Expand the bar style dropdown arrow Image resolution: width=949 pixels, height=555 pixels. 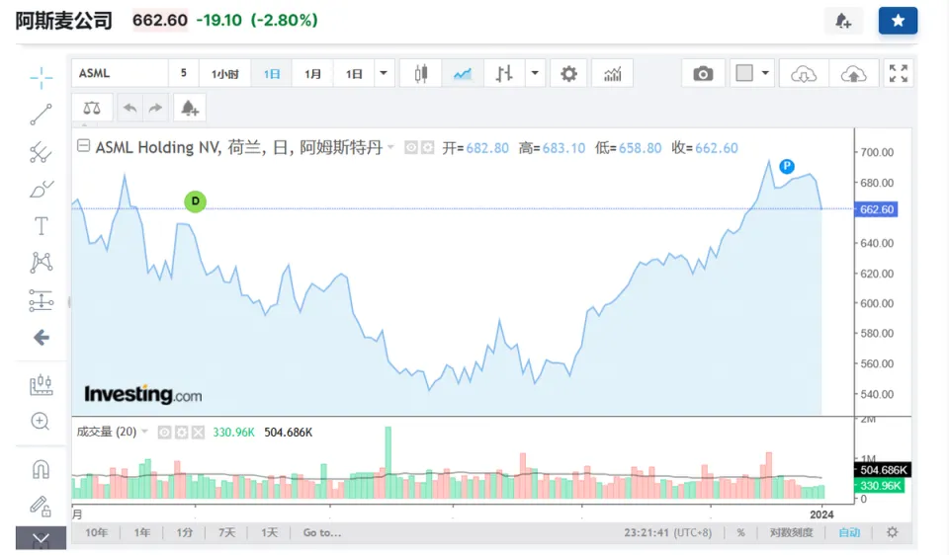pyautogui.click(x=535, y=74)
